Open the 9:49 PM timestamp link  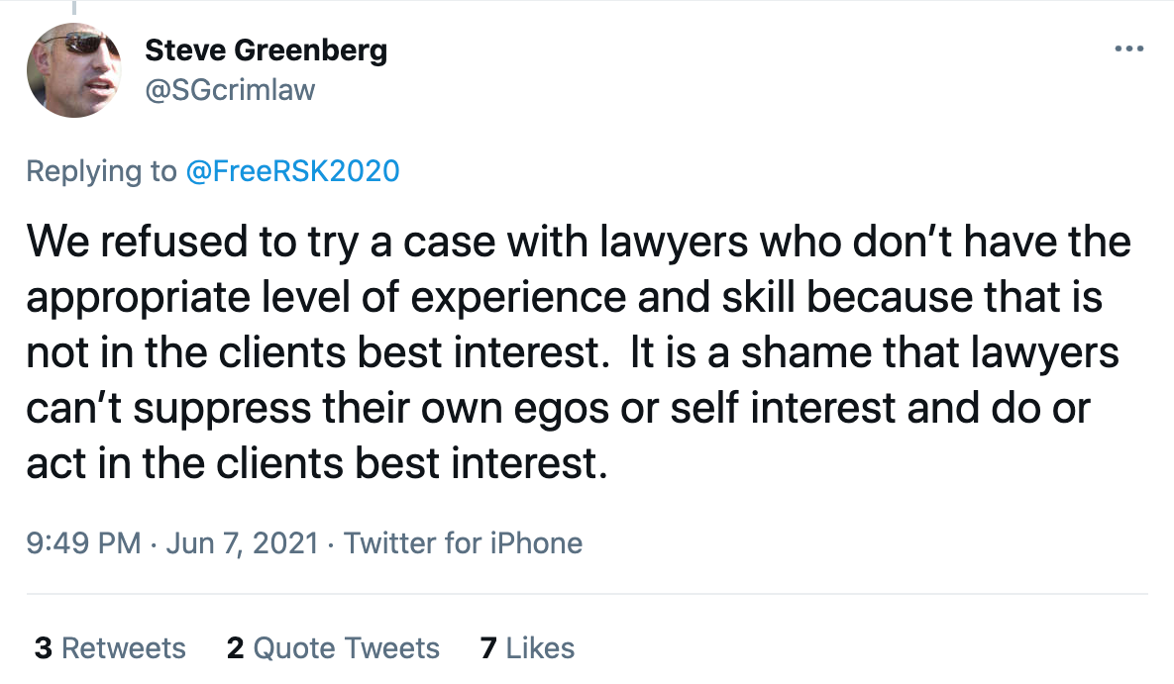pyautogui.click(x=83, y=542)
